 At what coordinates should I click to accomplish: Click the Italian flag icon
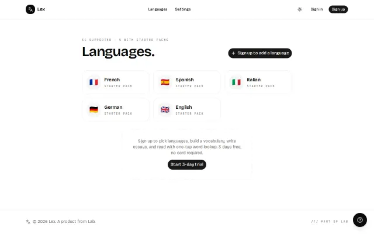point(236,82)
